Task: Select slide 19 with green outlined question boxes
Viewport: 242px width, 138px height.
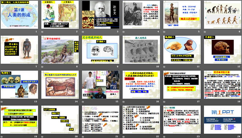Action: click(19, 119)
